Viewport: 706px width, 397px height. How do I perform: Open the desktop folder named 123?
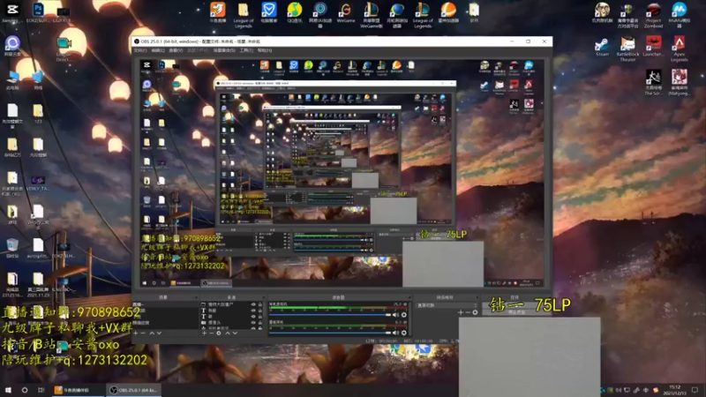38,114
